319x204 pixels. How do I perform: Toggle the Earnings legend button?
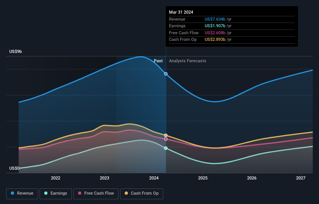point(56,193)
